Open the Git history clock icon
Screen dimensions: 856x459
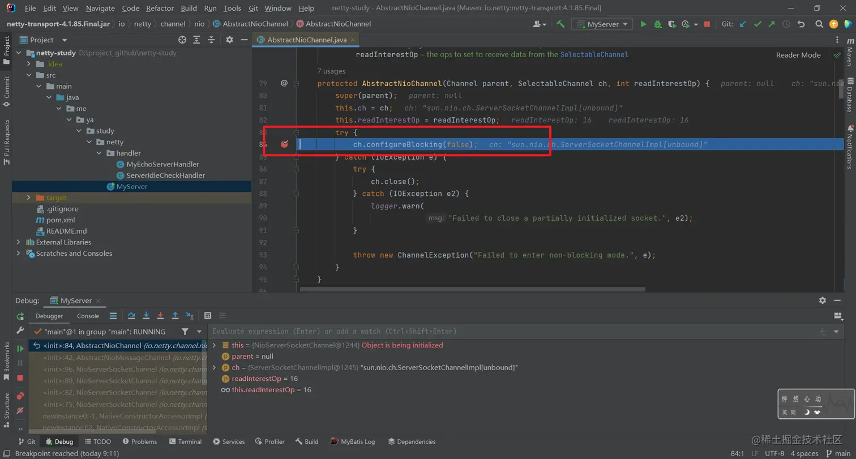click(786, 24)
